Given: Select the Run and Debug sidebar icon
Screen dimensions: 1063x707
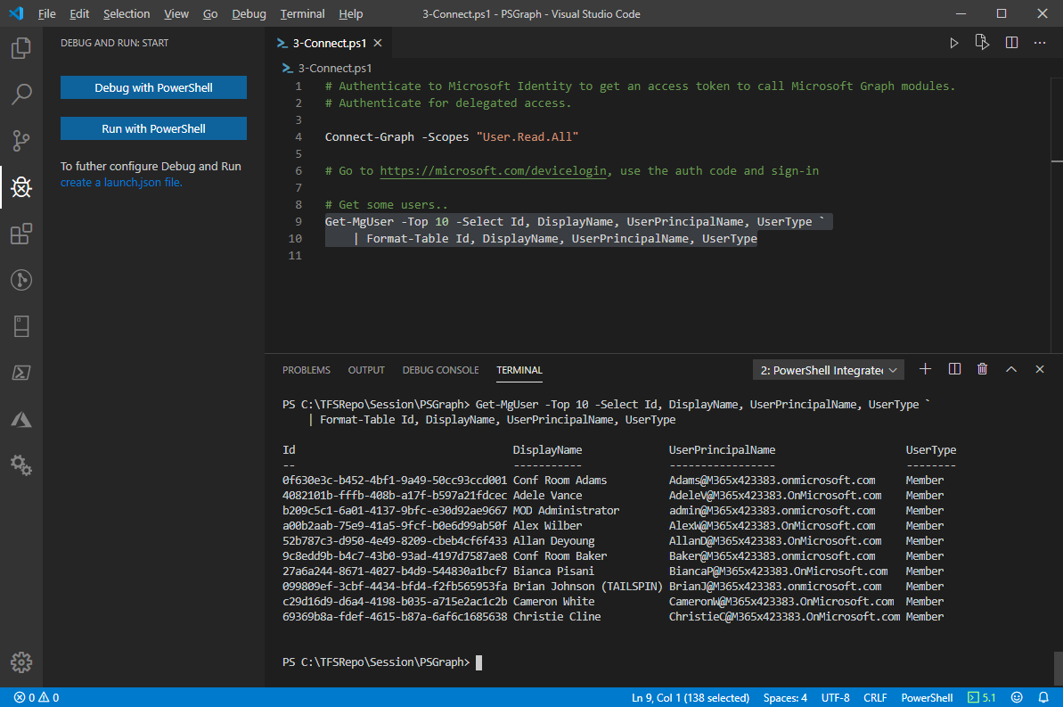Looking at the screenshot, I should (x=20, y=187).
